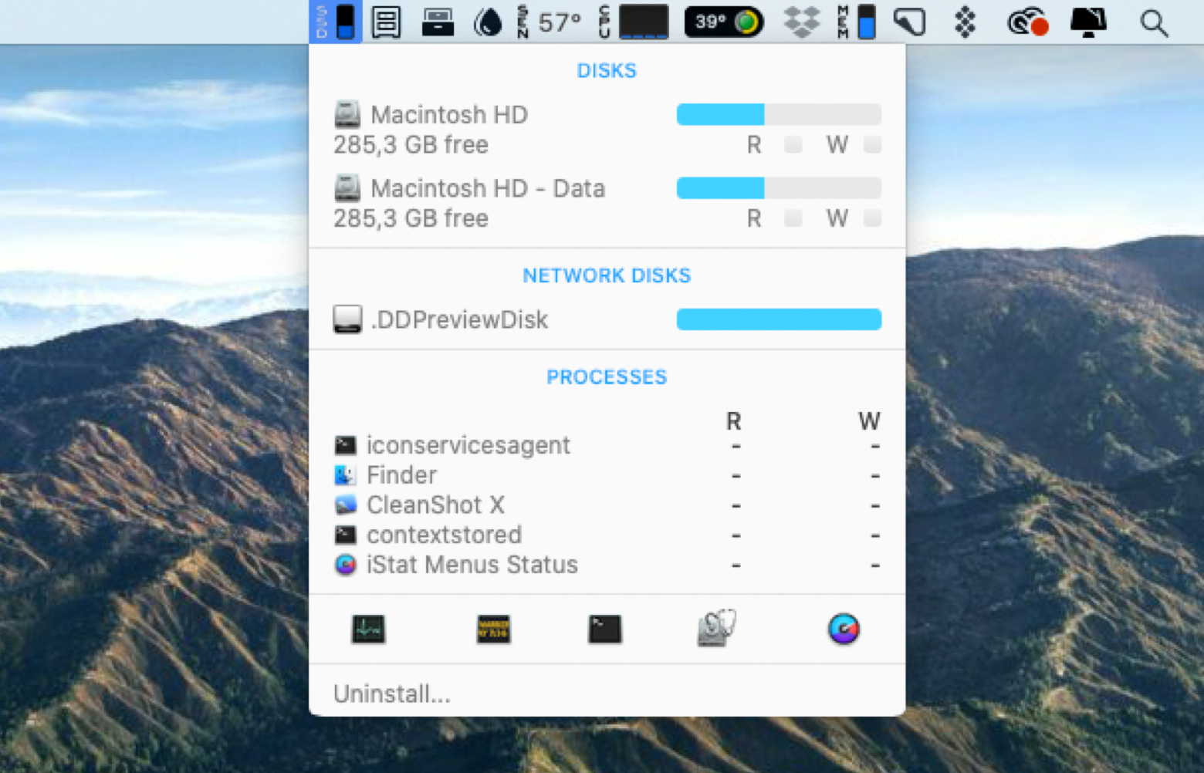Open Disk Utility from the shortcut row

717,629
